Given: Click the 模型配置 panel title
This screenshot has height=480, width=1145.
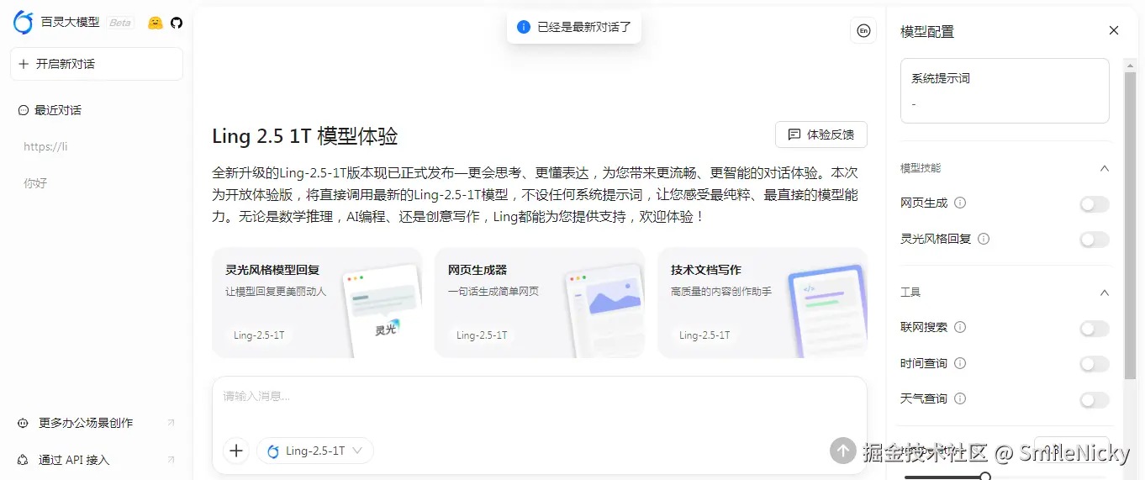Looking at the screenshot, I should coord(927,32).
